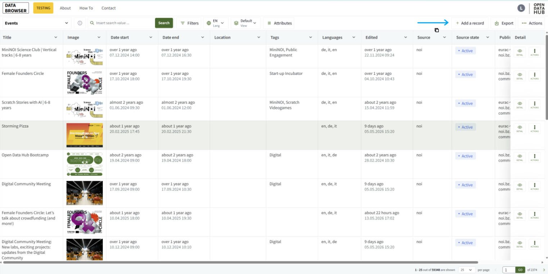Open Storming Pizza orange image thumbnail
Image resolution: width=548 pixels, height=274 pixels.
[85, 135]
